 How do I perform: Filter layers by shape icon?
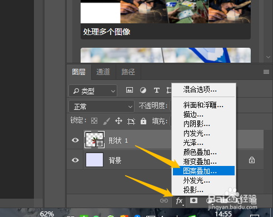coord(169,90)
